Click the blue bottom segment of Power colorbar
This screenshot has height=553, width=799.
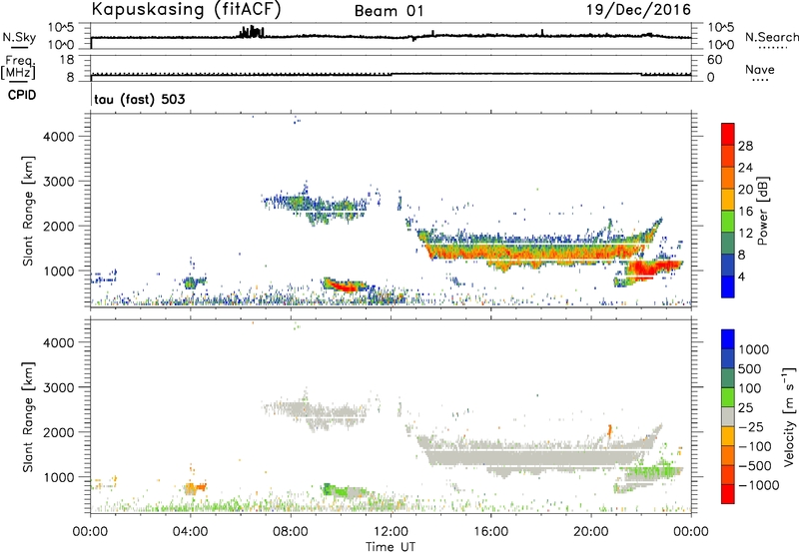728,286
